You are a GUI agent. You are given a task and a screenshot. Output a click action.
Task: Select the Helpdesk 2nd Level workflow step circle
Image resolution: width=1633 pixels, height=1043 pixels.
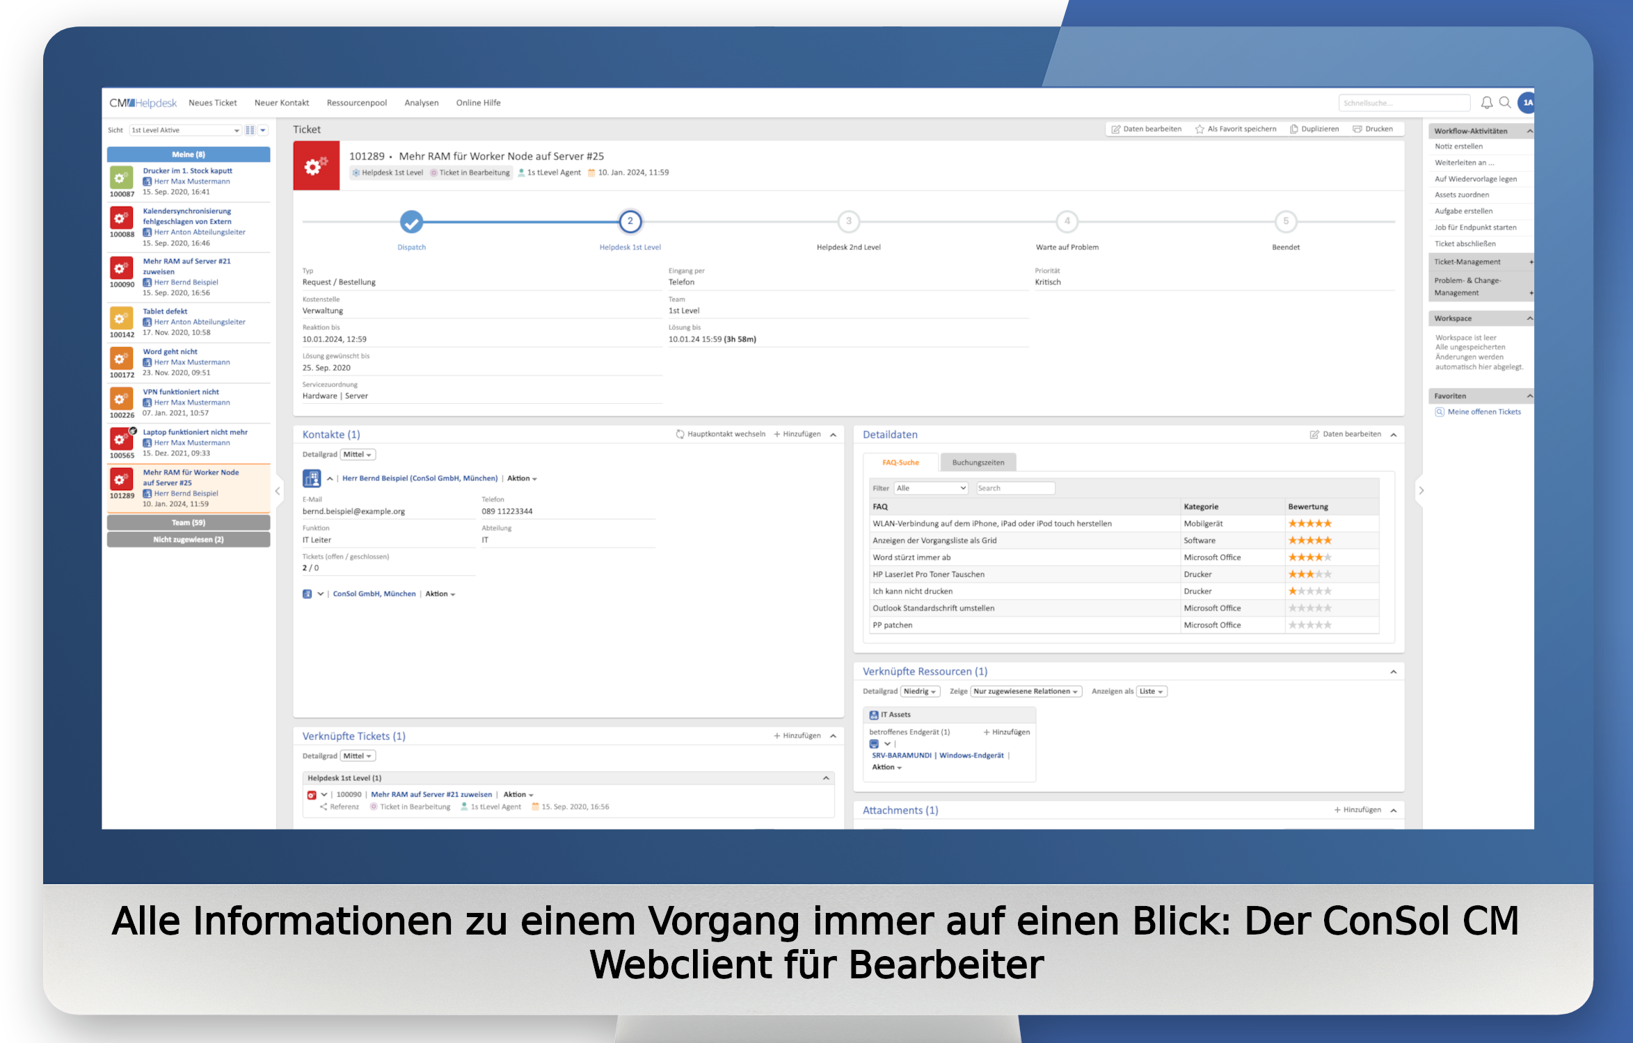(x=847, y=222)
